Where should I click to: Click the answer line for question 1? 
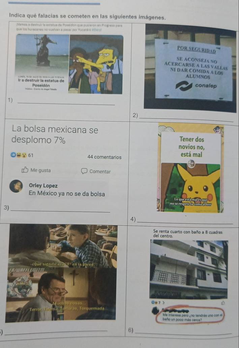pyautogui.click(x=66, y=103)
